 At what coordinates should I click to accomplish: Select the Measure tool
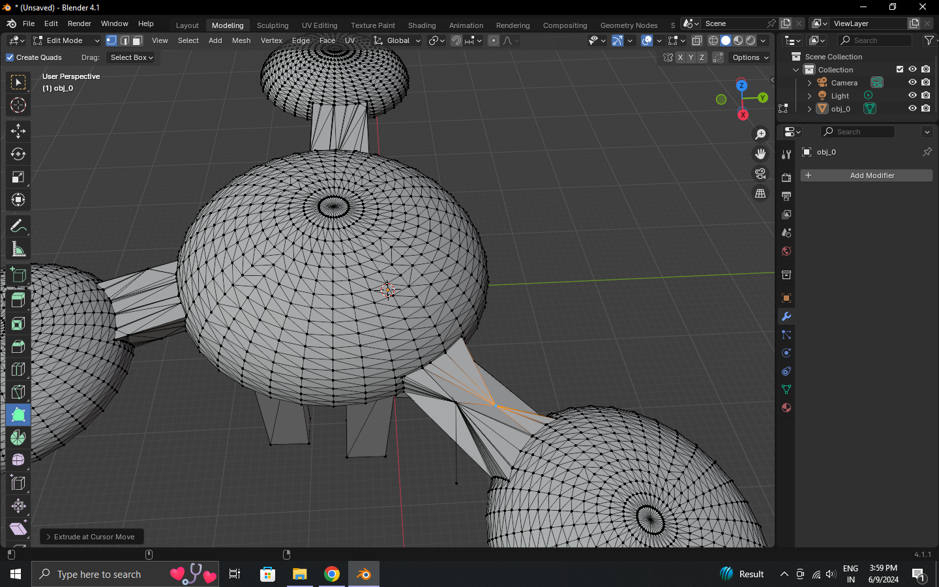click(x=18, y=249)
